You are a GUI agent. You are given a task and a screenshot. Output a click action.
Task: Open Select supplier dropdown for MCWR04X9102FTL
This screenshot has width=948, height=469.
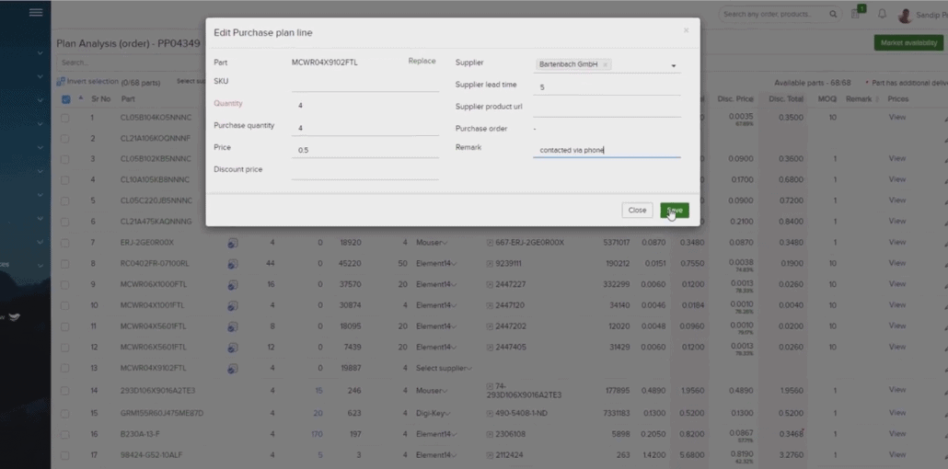(444, 368)
